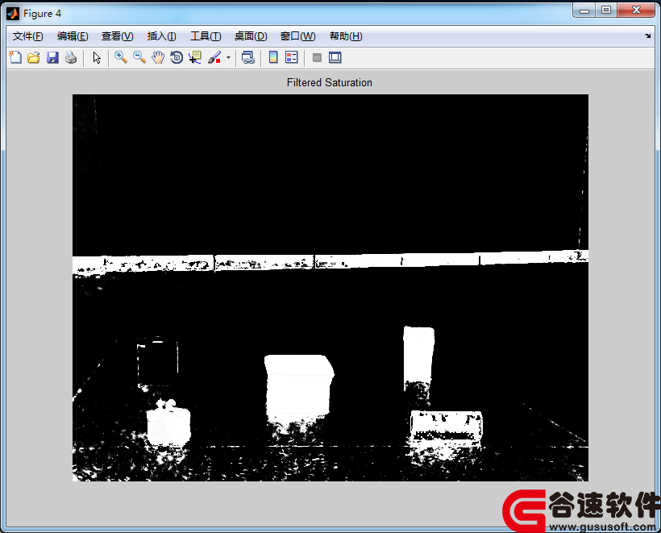Open the 编辑(E) menu

coord(73,36)
